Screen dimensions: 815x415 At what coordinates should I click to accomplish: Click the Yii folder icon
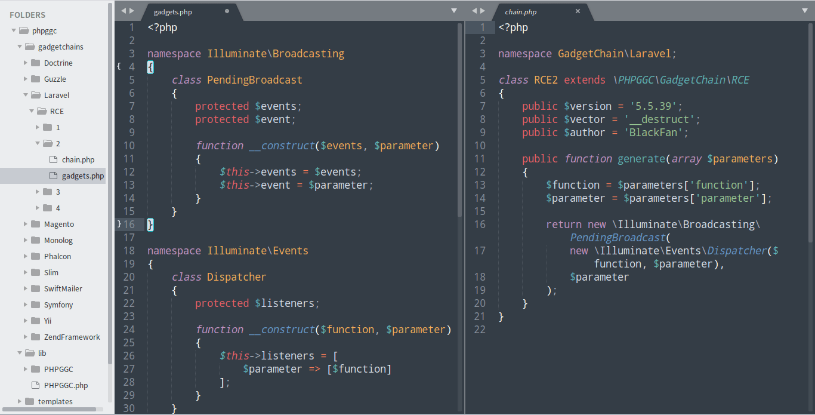35,321
